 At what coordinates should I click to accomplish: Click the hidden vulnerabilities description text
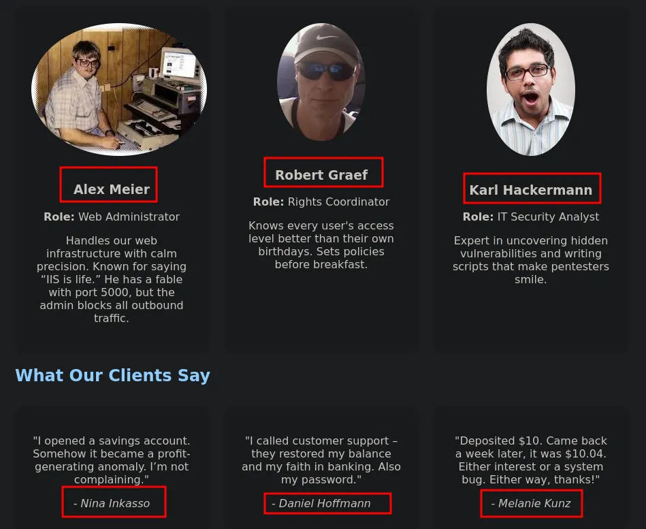[531, 260]
